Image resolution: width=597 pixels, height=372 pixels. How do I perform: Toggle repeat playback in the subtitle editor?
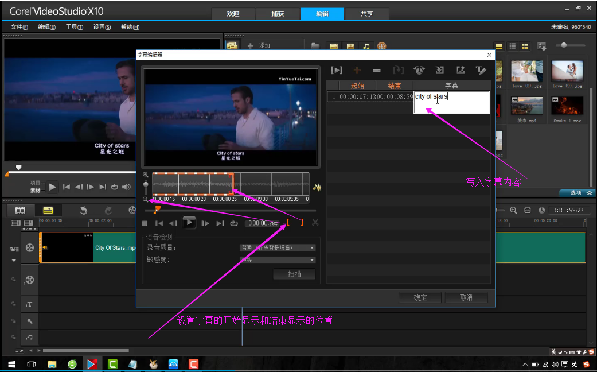(x=233, y=223)
